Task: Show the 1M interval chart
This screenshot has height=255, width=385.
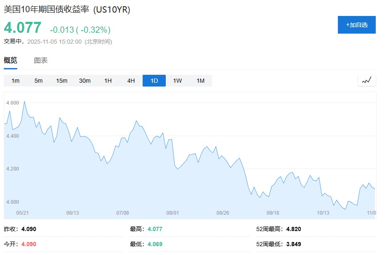Action: (x=200, y=81)
